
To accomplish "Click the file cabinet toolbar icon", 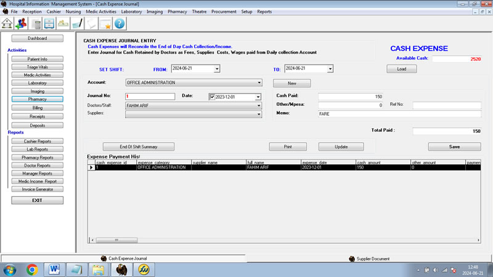I will click(x=49, y=23).
